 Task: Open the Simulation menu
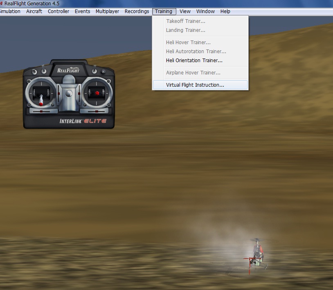tap(10, 11)
